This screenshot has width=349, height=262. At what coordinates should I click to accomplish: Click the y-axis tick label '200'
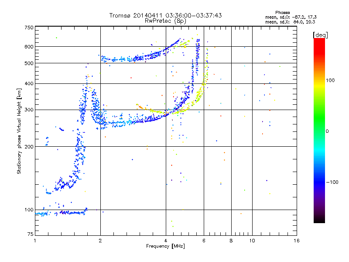tap(29, 147)
